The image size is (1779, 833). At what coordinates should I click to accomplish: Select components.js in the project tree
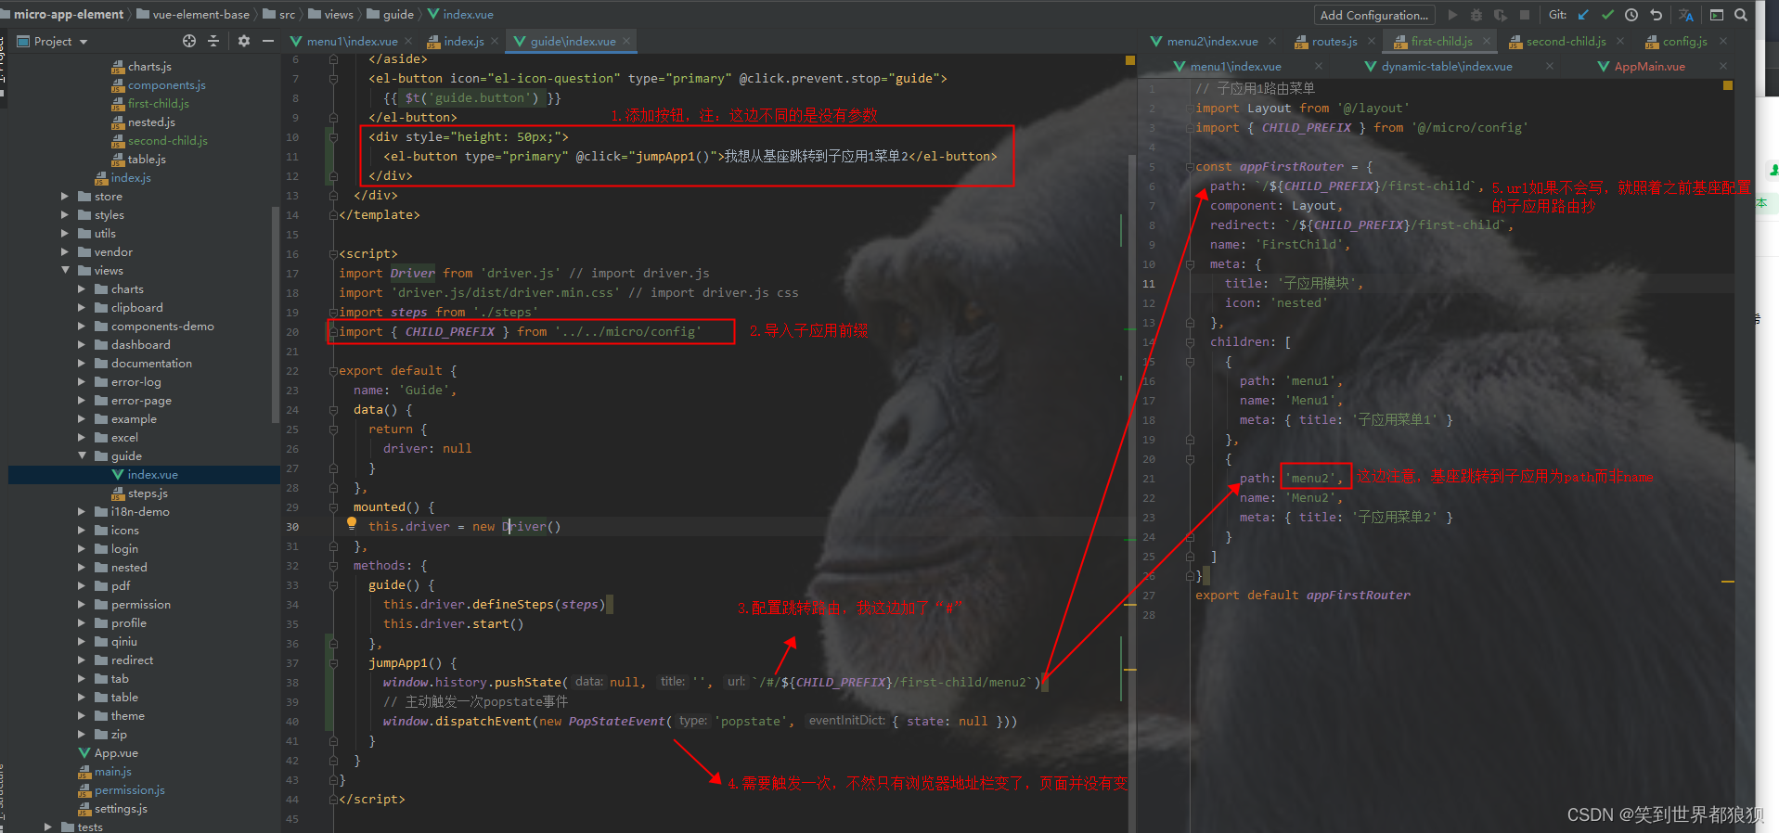(167, 85)
